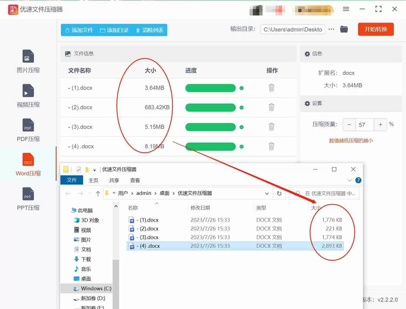Increase compression quality with plus stepper
Viewport: 406px width, 309px height.
click(380, 125)
